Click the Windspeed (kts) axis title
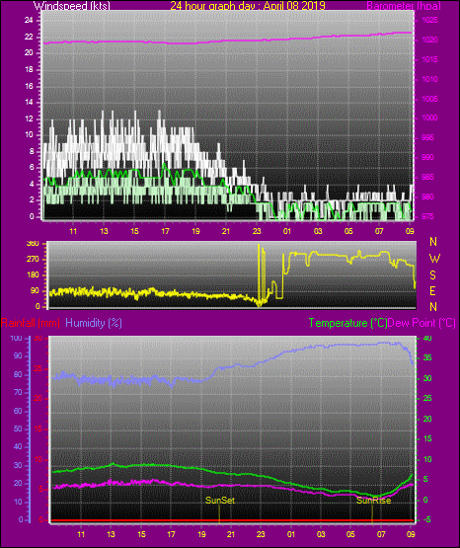460x548 pixels. pyautogui.click(x=72, y=6)
